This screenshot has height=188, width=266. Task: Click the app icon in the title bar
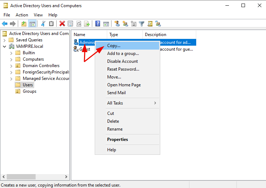[x=6, y=5]
